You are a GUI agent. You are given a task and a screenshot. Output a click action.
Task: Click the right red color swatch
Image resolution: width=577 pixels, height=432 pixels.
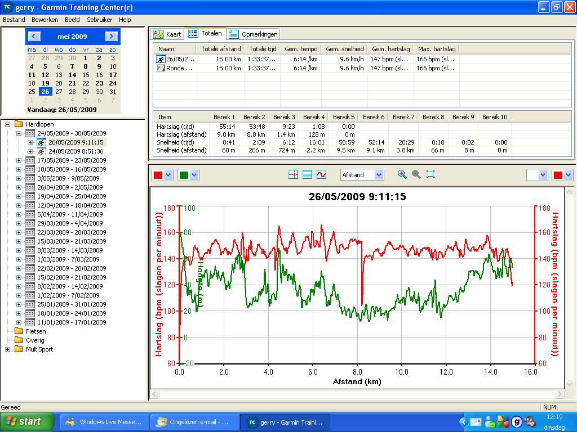point(558,175)
